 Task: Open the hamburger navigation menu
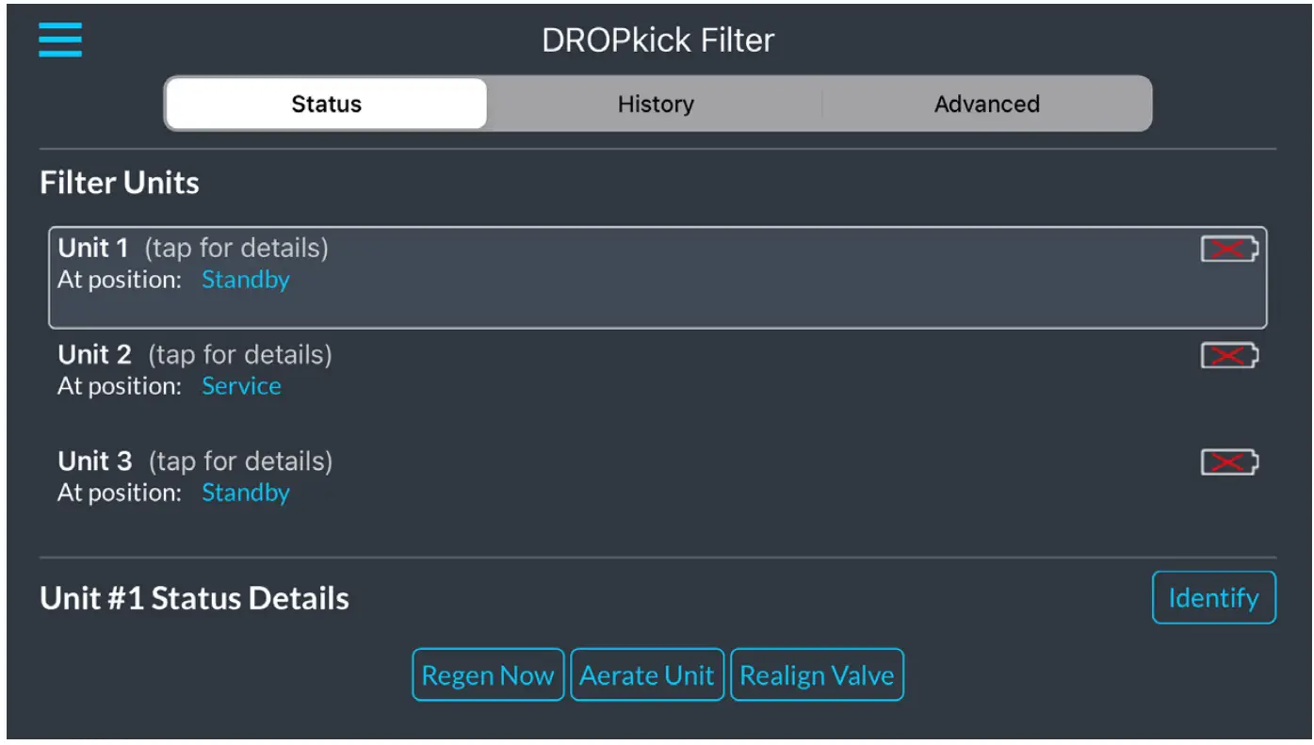tap(59, 40)
